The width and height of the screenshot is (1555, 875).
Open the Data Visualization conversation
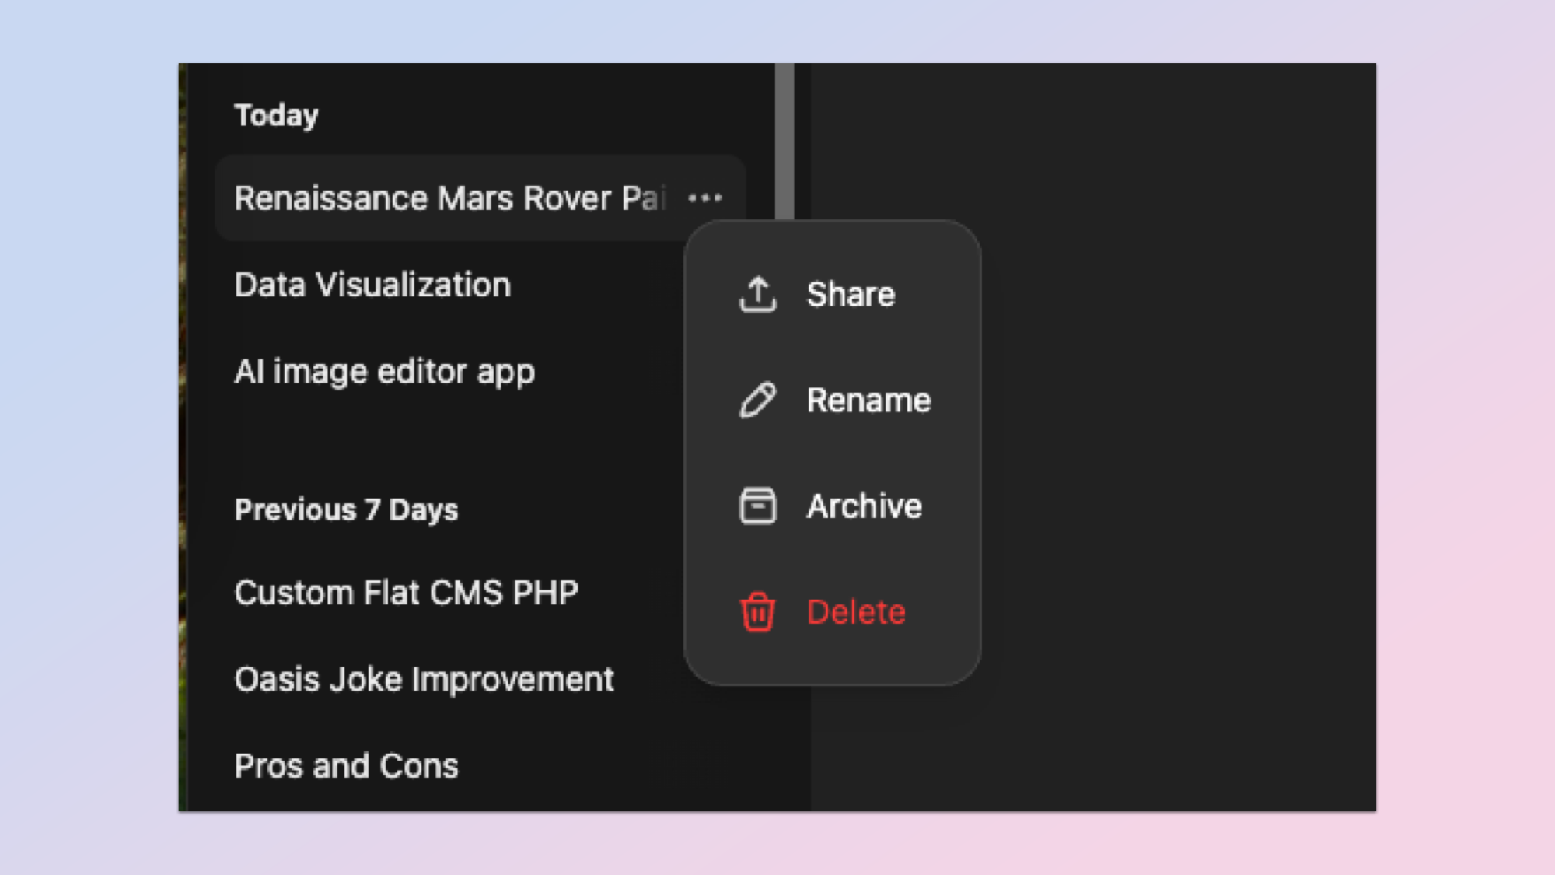point(372,285)
